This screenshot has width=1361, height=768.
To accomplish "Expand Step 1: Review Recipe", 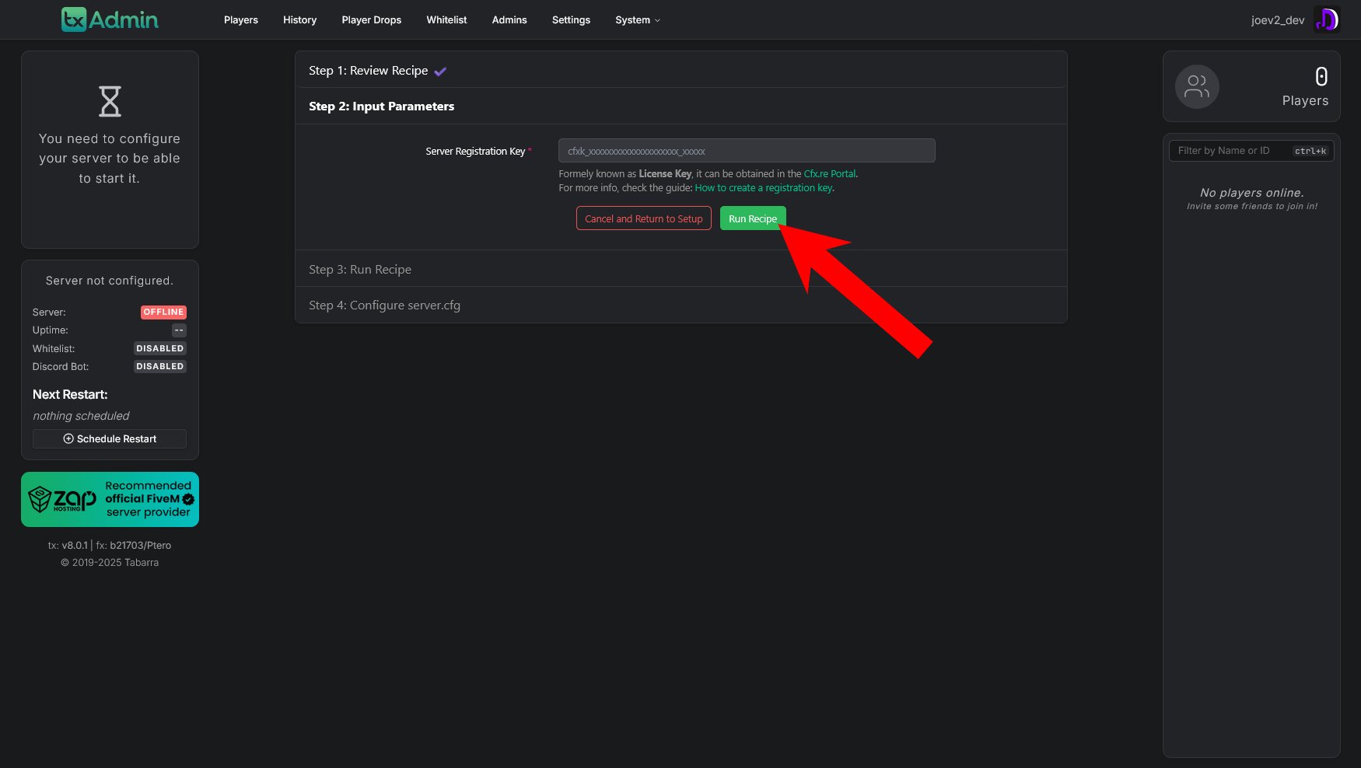I will pyautogui.click(x=680, y=71).
